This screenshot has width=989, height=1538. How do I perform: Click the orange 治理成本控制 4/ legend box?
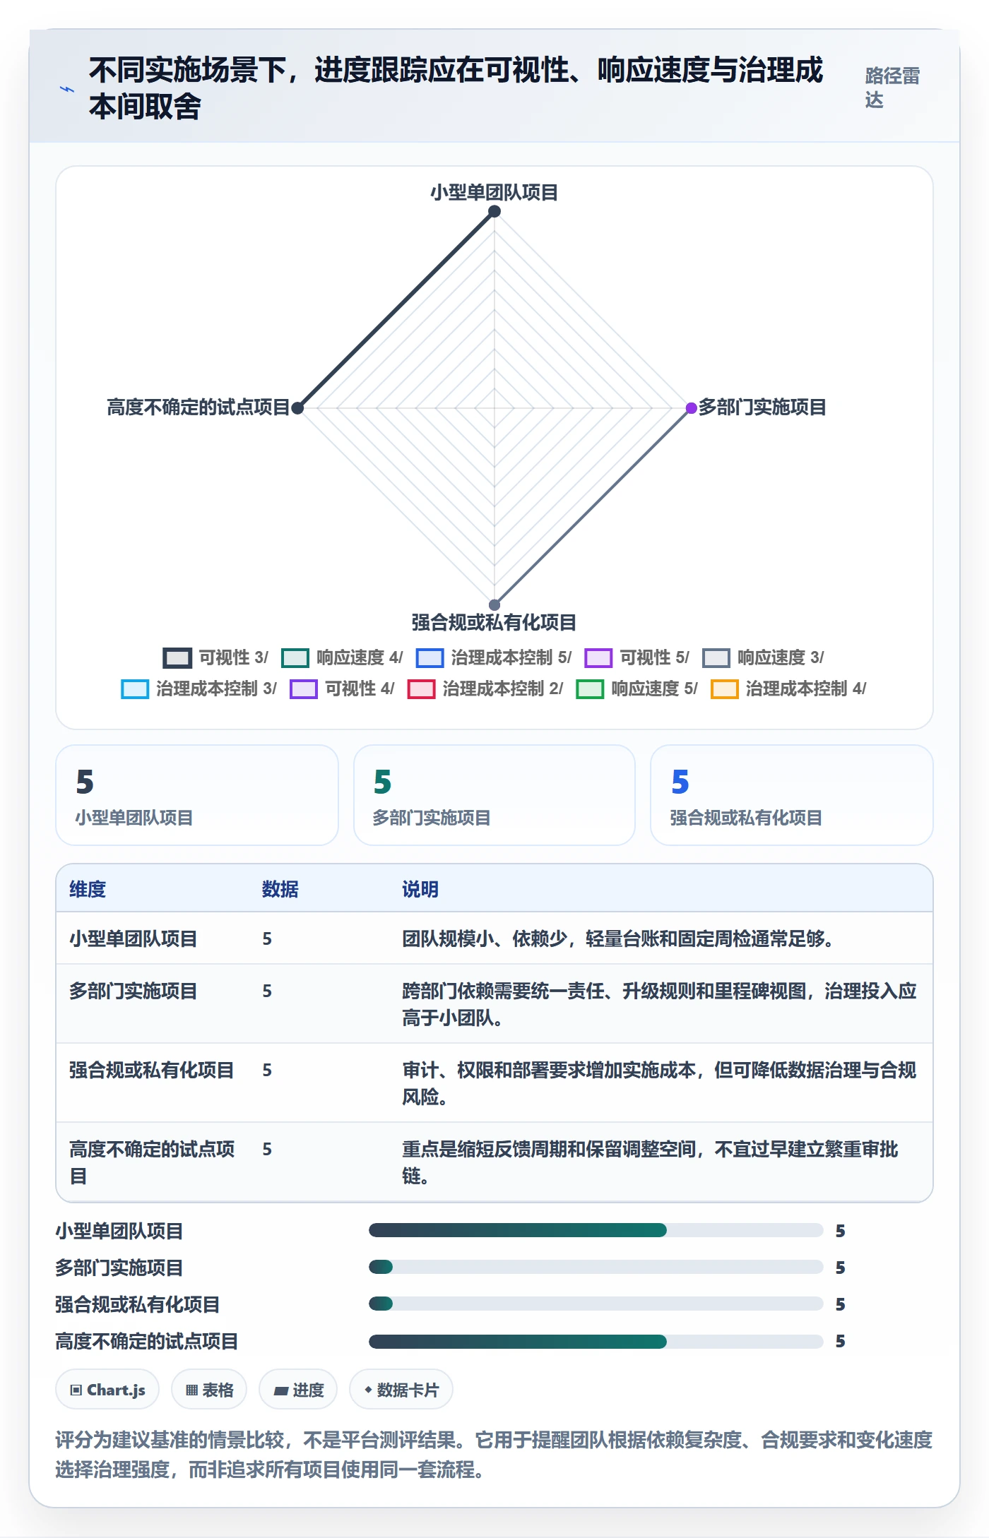pyautogui.click(x=724, y=689)
